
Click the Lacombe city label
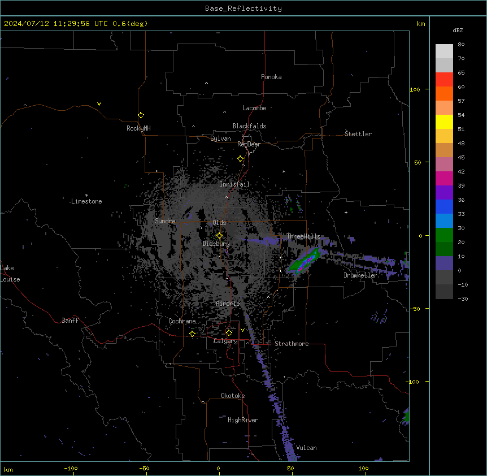[x=254, y=108]
